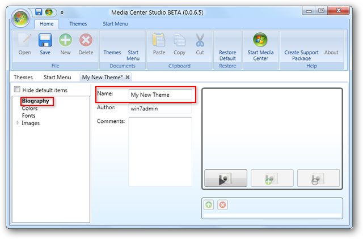Click the green up arrow icon
This screenshot has height=239, width=363.
click(x=209, y=205)
